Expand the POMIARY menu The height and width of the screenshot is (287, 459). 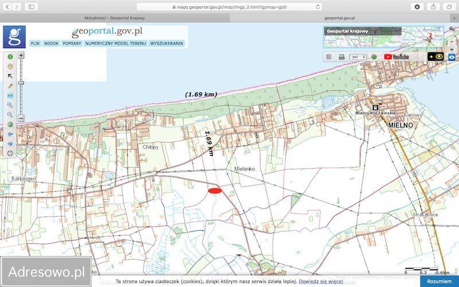(72, 43)
